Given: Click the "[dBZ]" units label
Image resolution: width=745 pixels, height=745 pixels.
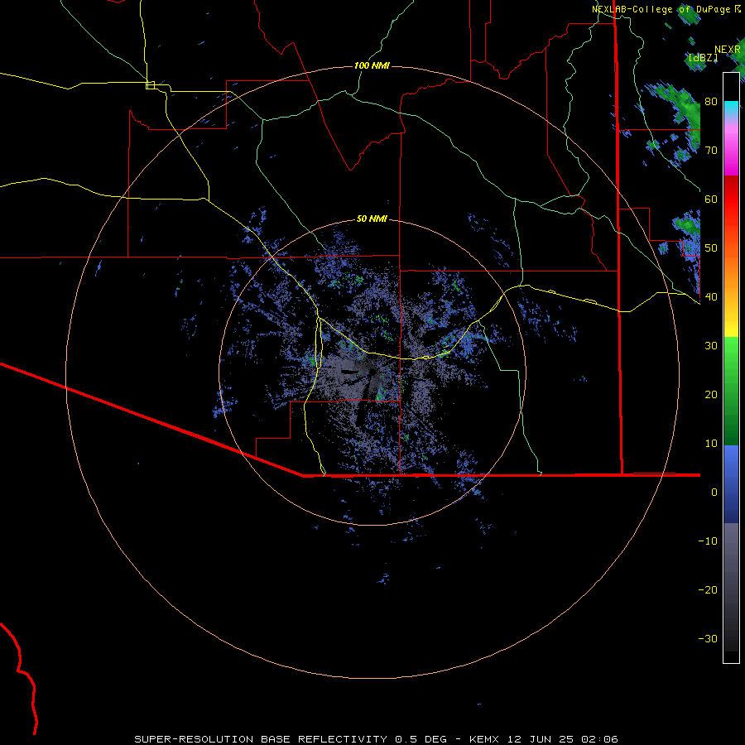Looking at the screenshot, I should (x=703, y=57).
